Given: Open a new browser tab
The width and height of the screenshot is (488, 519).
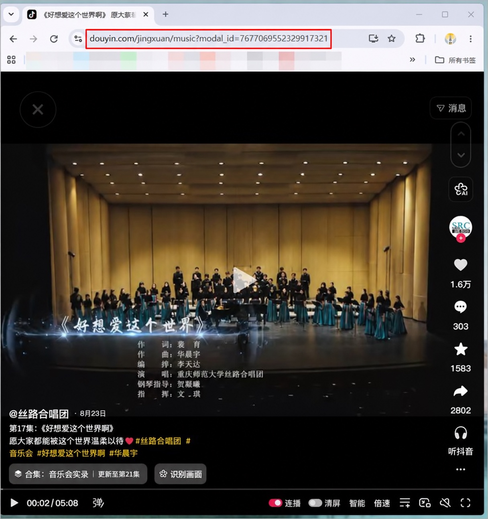Looking at the screenshot, I should click(x=165, y=14).
